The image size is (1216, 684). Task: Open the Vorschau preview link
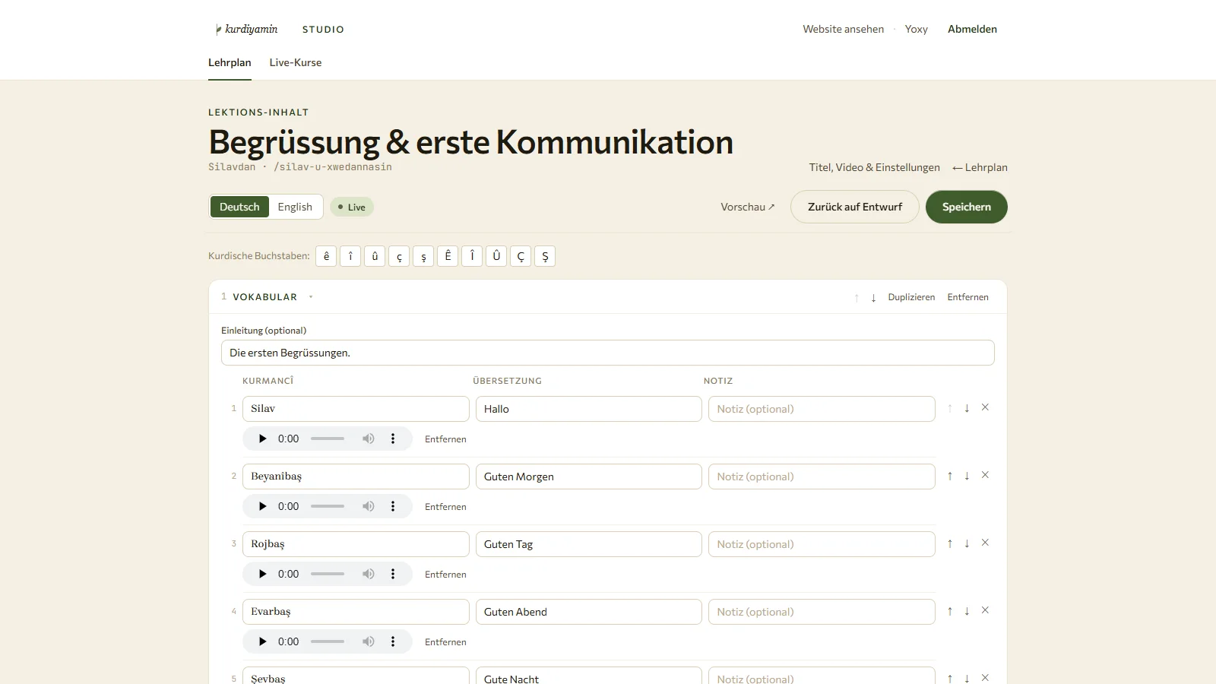click(x=748, y=207)
